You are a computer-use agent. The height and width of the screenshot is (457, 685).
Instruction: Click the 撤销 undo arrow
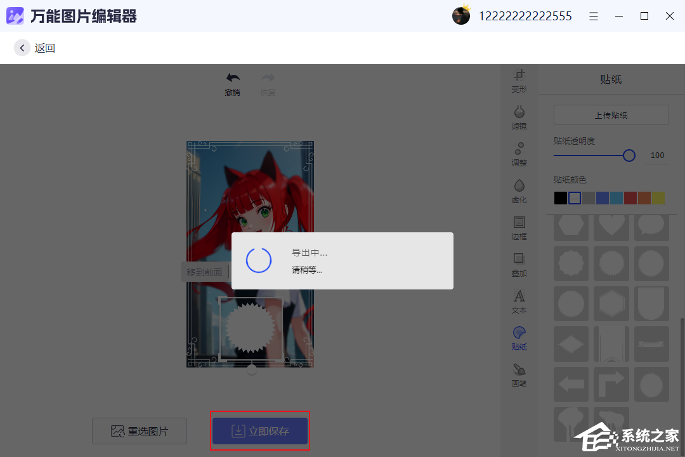pyautogui.click(x=232, y=84)
